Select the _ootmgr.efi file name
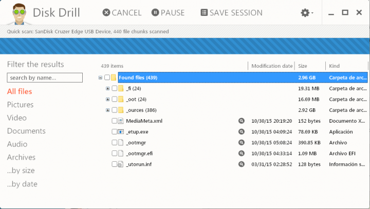The width and height of the screenshot is (370, 209). 139,154
